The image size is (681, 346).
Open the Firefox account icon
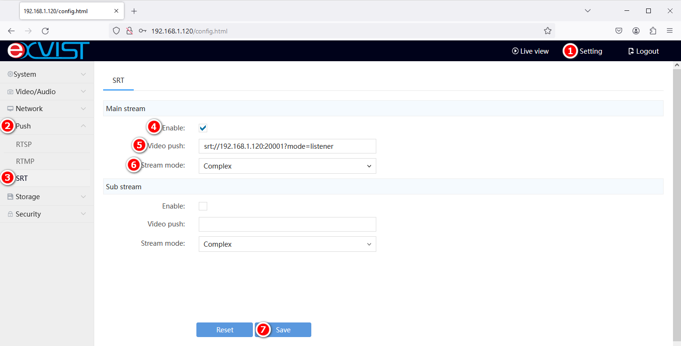(636, 31)
